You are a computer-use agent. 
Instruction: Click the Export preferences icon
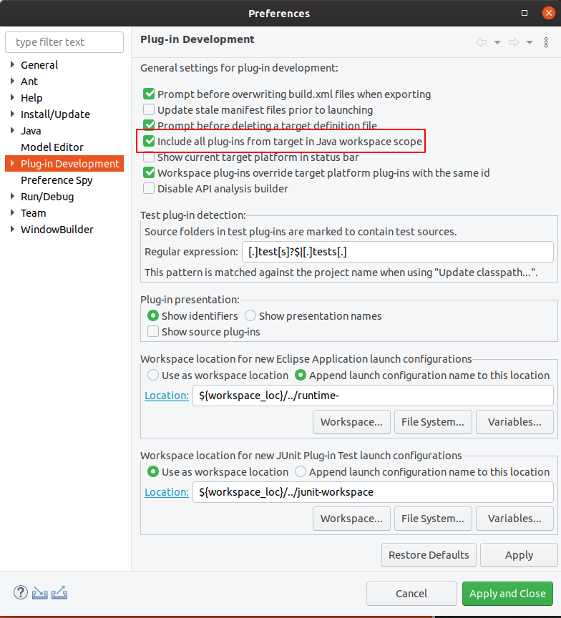point(59,593)
